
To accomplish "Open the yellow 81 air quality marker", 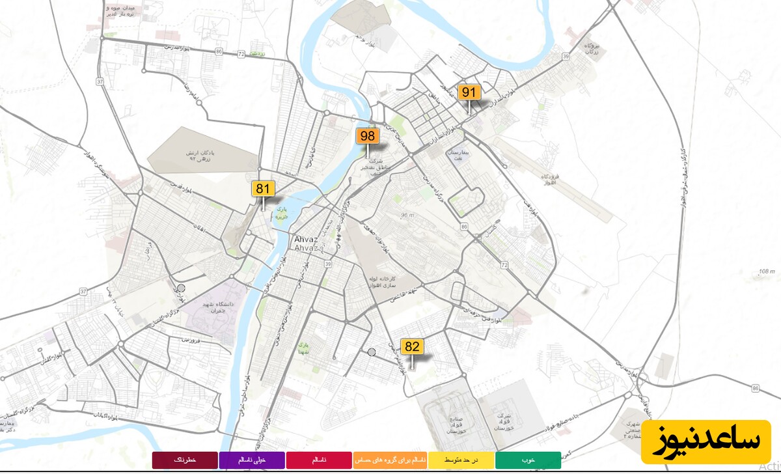I will pos(263,189).
